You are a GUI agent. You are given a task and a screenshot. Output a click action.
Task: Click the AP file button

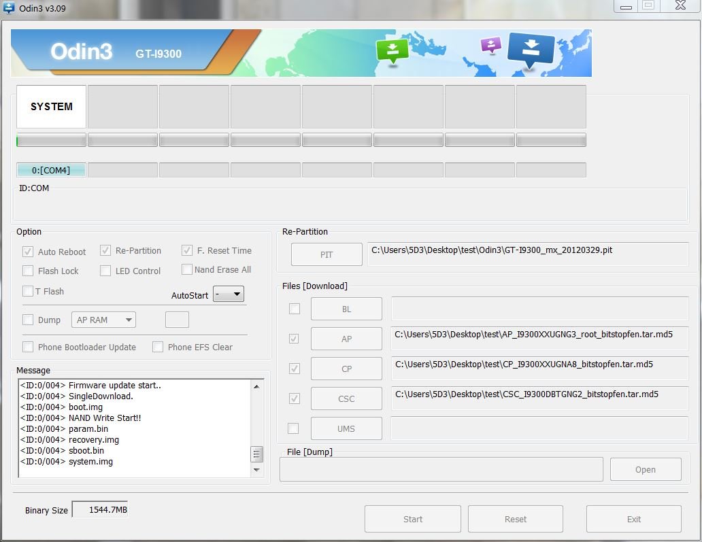[x=346, y=339]
